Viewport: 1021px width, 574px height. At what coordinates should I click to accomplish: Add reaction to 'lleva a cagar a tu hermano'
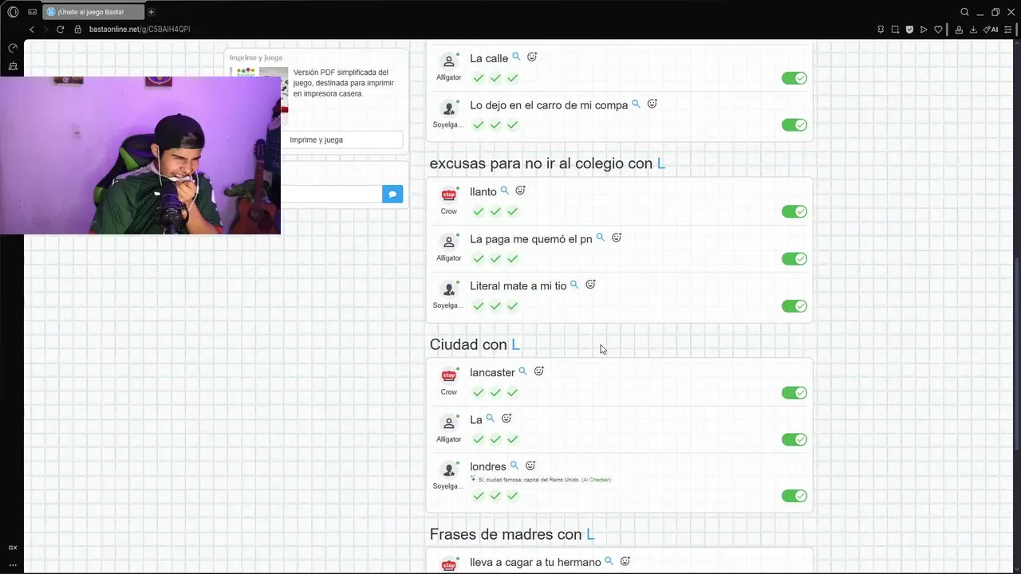pyautogui.click(x=625, y=561)
